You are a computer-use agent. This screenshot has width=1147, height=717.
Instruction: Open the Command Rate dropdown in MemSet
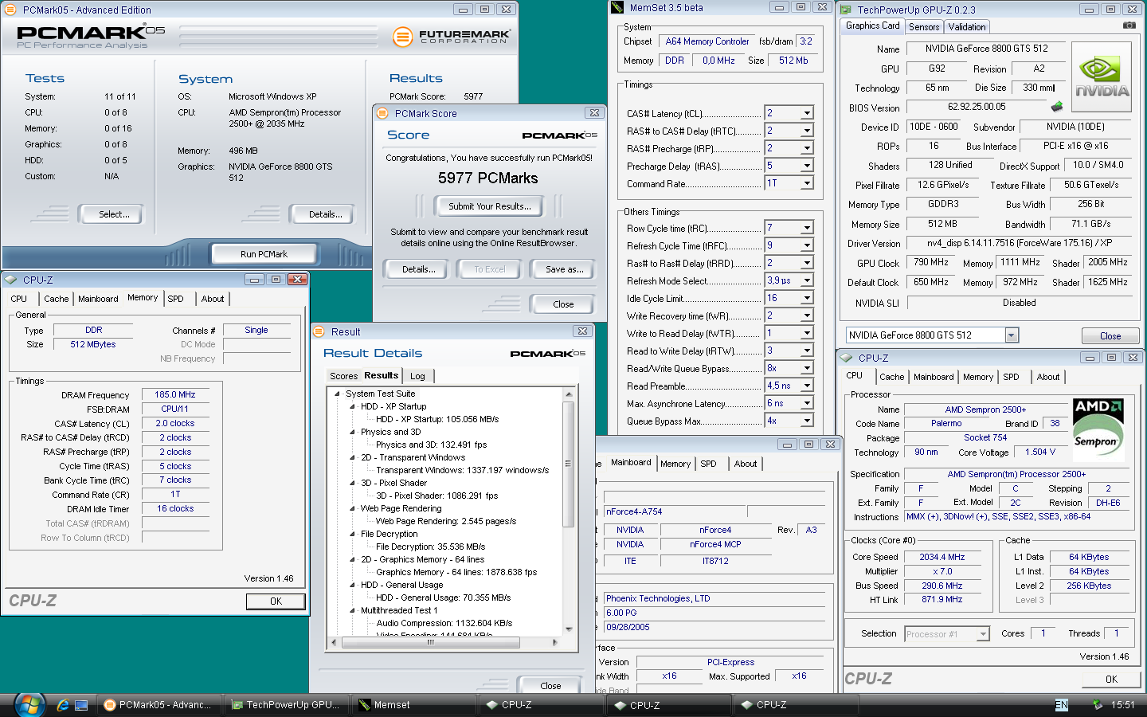[x=806, y=183]
